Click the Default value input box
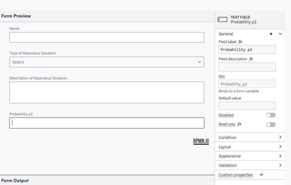This screenshot has width=291, height=185. pyautogui.click(x=247, y=106)
